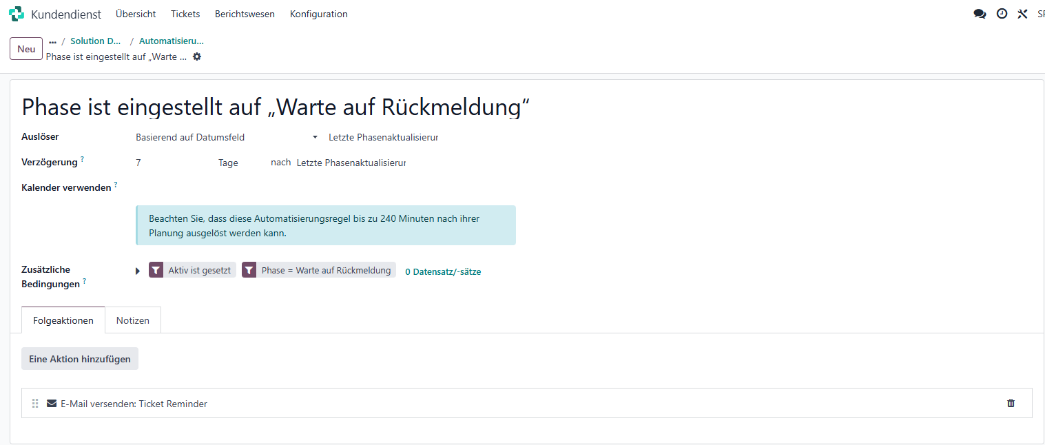Open the Auslöser trigger dropdown
The width and height of the screenshot is (1045, 445).
pyautogui.click(x=227, y=137)
